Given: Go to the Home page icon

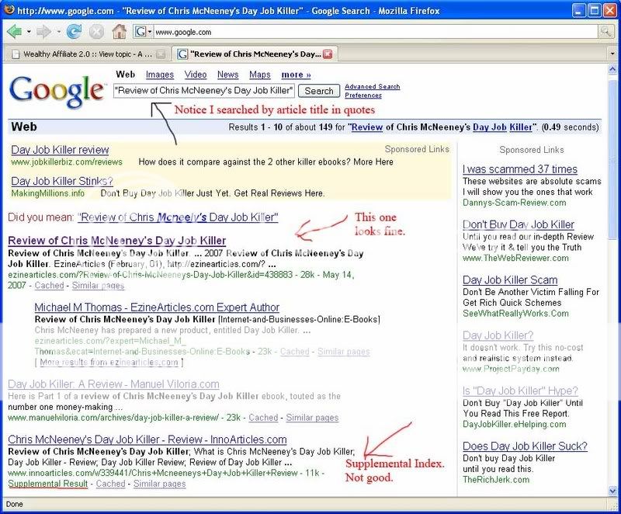Looking at the screenshot, I should [119, 31].
